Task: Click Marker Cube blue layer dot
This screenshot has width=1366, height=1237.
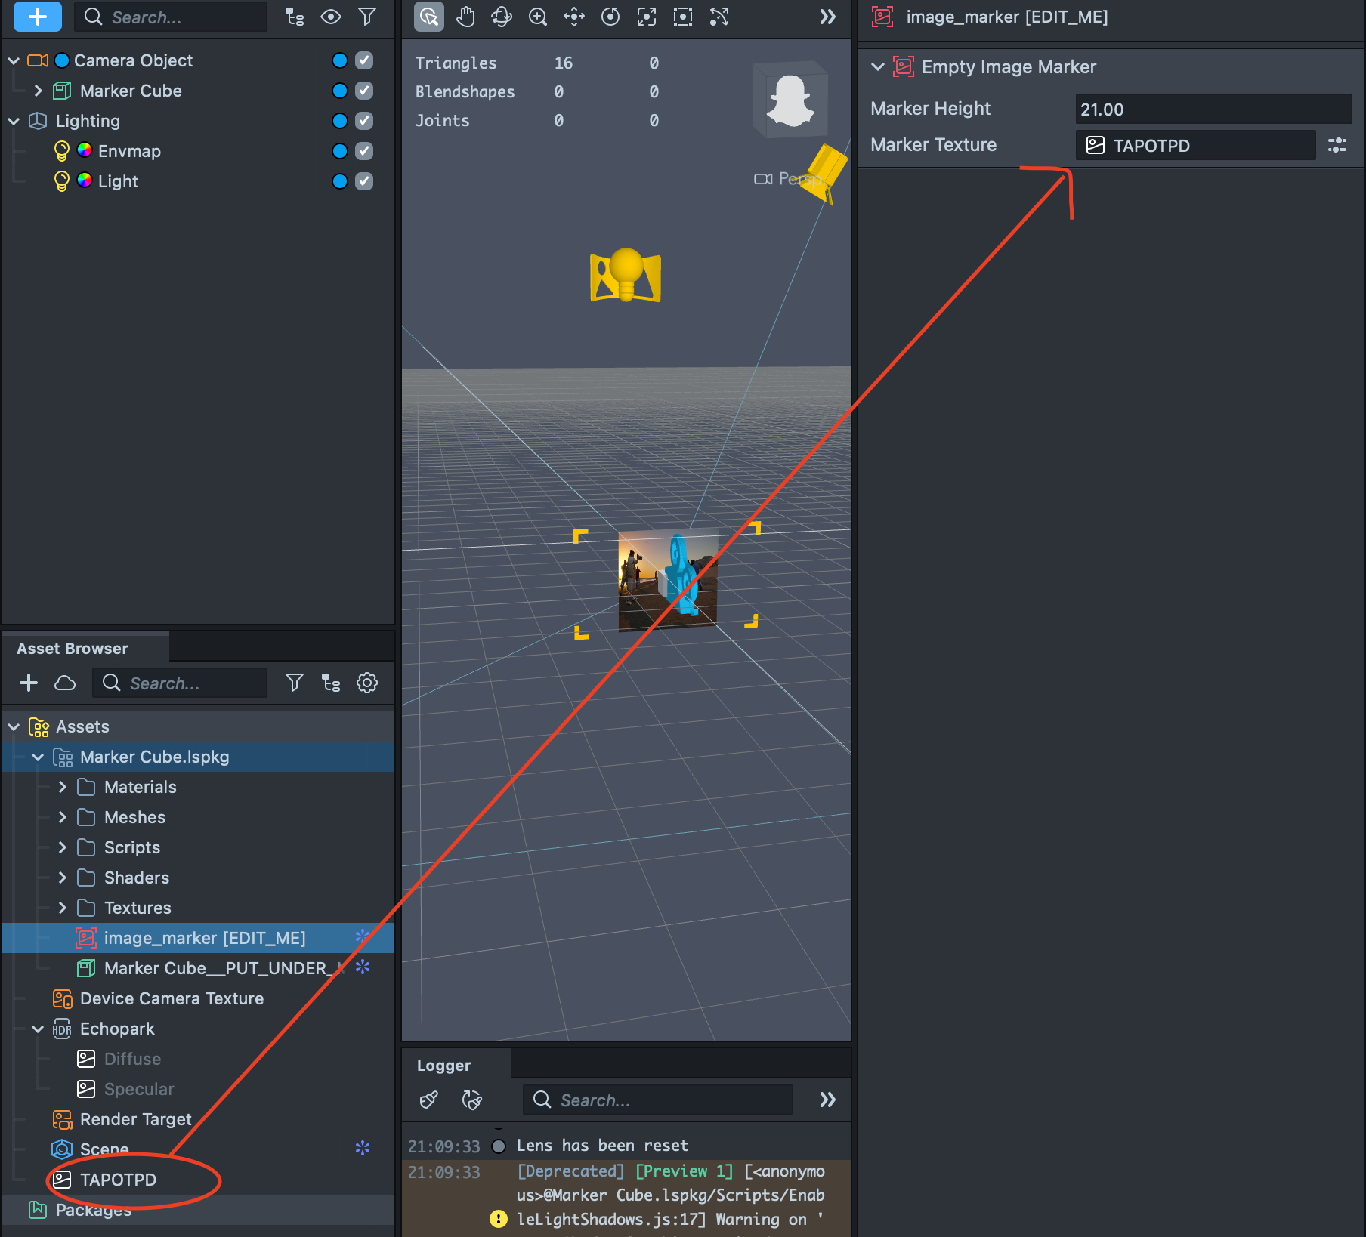Action: [340, 91]
